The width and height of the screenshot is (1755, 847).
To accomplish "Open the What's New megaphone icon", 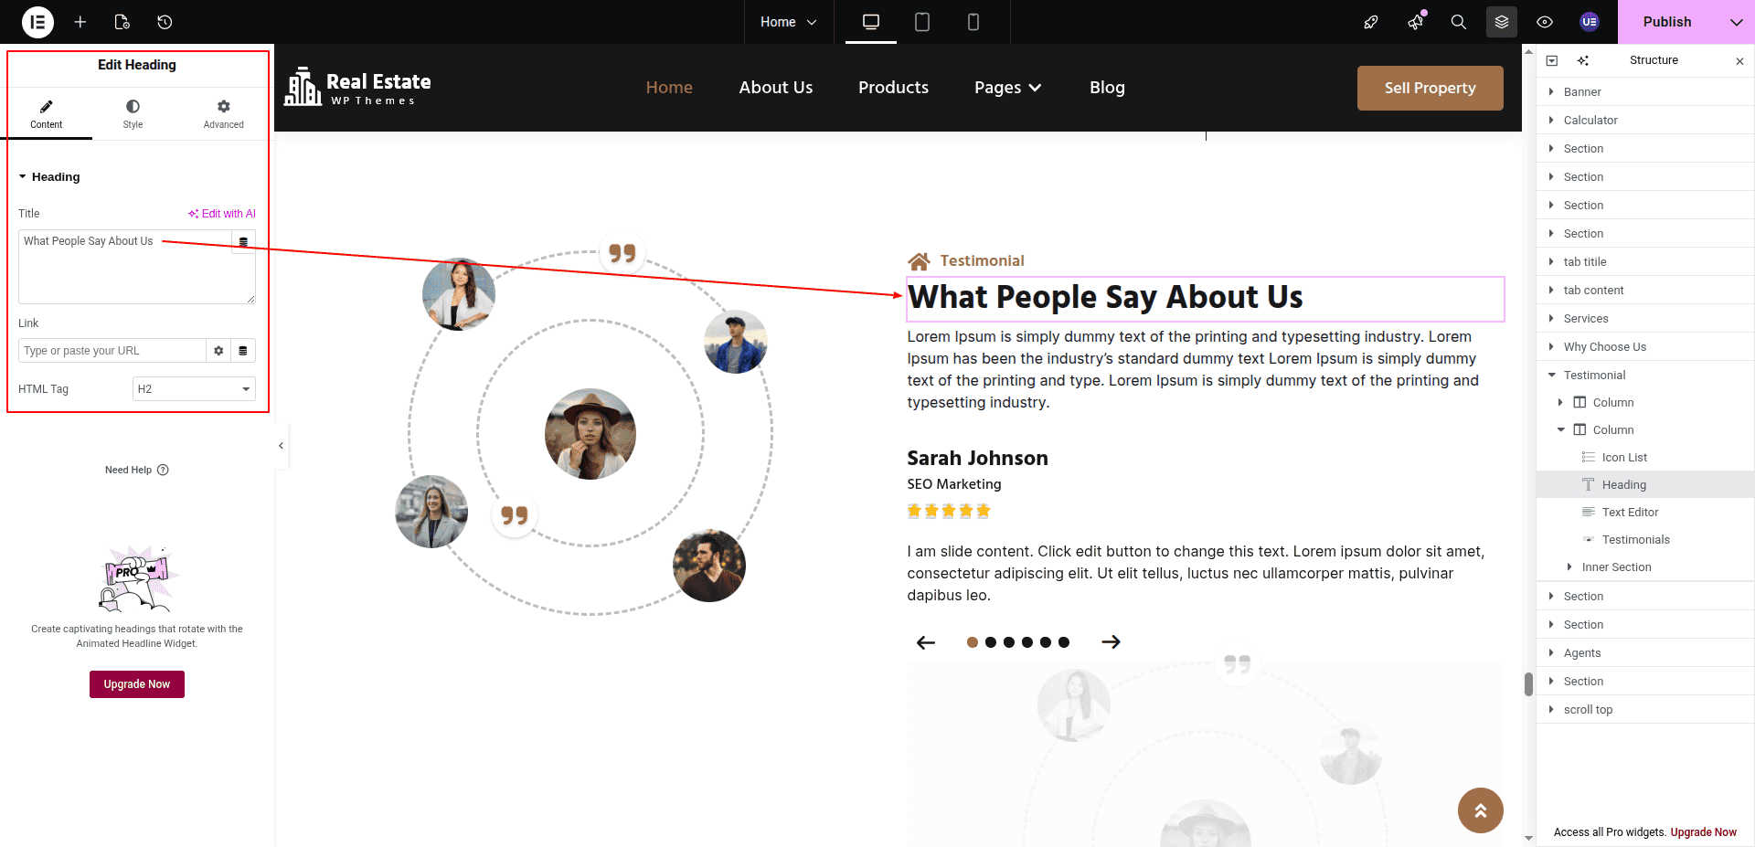I will [1415, 22].
